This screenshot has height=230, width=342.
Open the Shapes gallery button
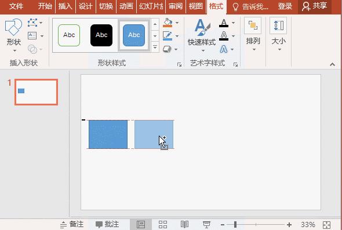coord(13,35)
